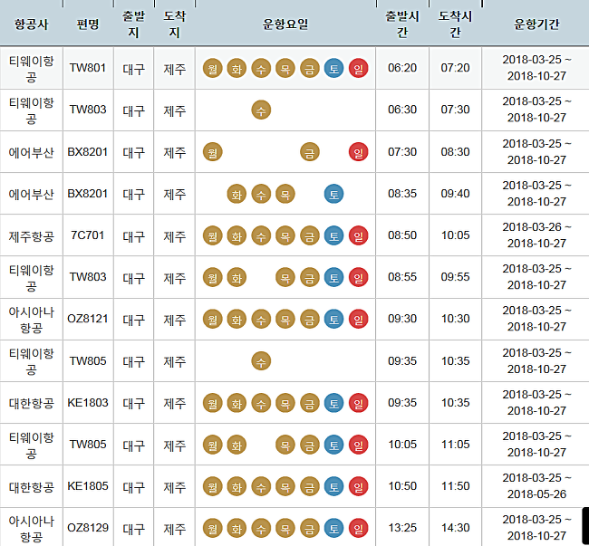Click arrival time 11:50
The width and height of the screenshot is (589, 546).
click(455, 486)
